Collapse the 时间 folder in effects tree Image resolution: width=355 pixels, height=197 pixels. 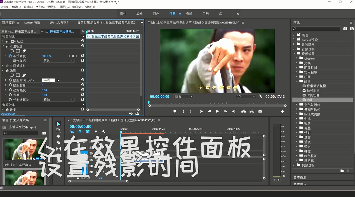(x=297, y=82)
